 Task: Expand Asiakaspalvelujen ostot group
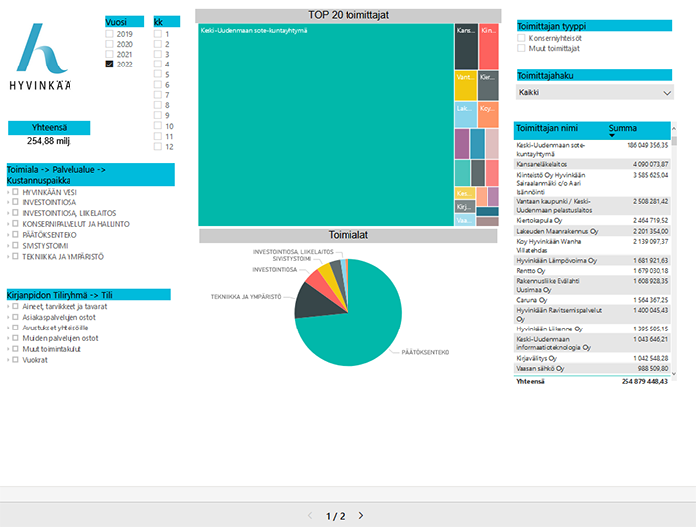(x=8, y=318)
